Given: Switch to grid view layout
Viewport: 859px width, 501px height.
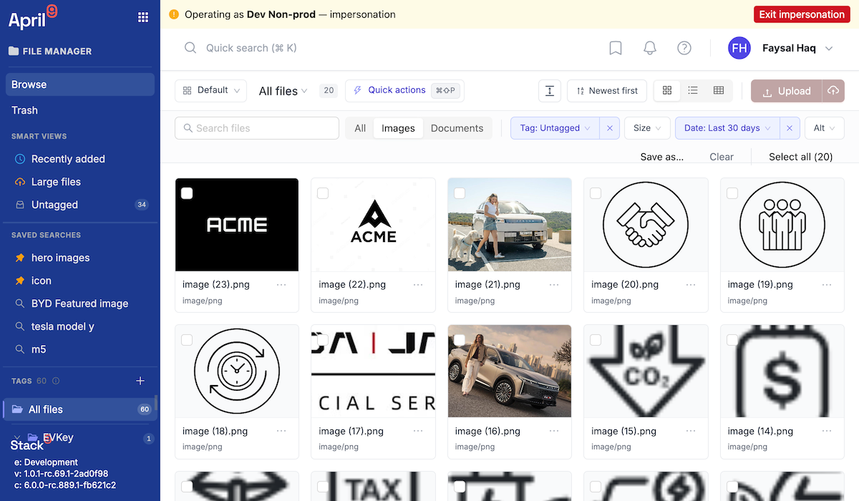Looking at the screenshot, I should coord(667,91).
